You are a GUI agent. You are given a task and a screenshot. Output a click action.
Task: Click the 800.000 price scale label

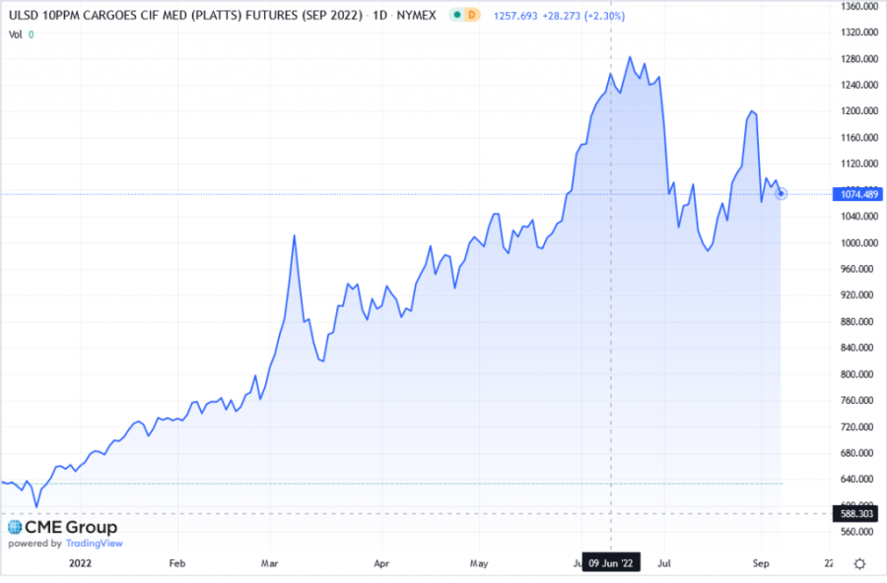coord(856,374)
